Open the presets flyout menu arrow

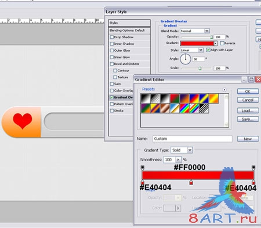coord(224,90)
